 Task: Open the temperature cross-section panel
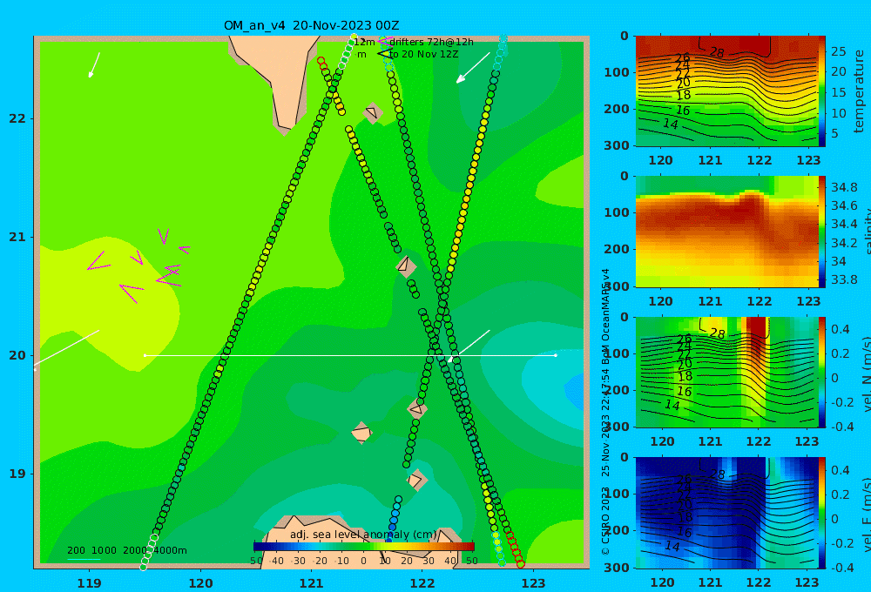(x=726, y=91)
